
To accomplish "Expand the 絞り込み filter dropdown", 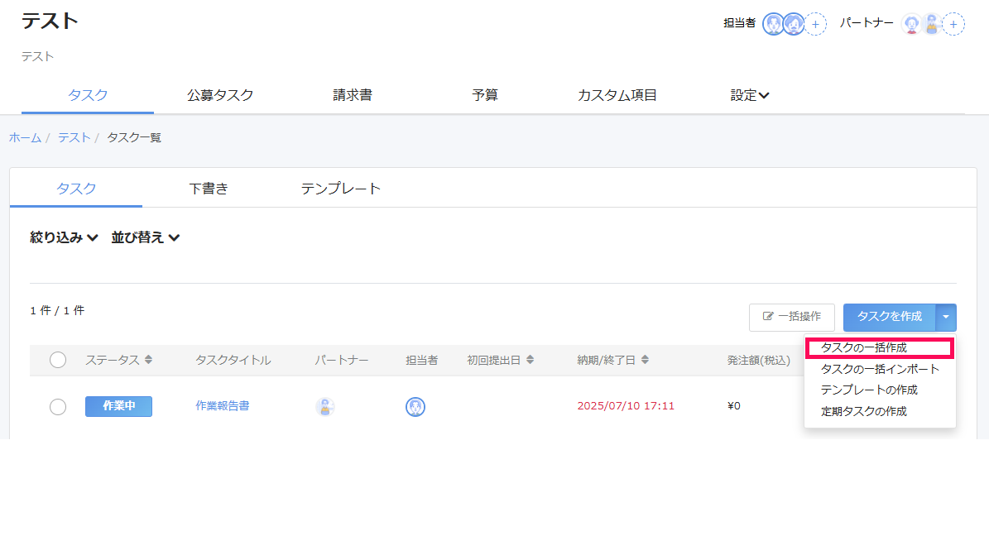I will (64, 237).
